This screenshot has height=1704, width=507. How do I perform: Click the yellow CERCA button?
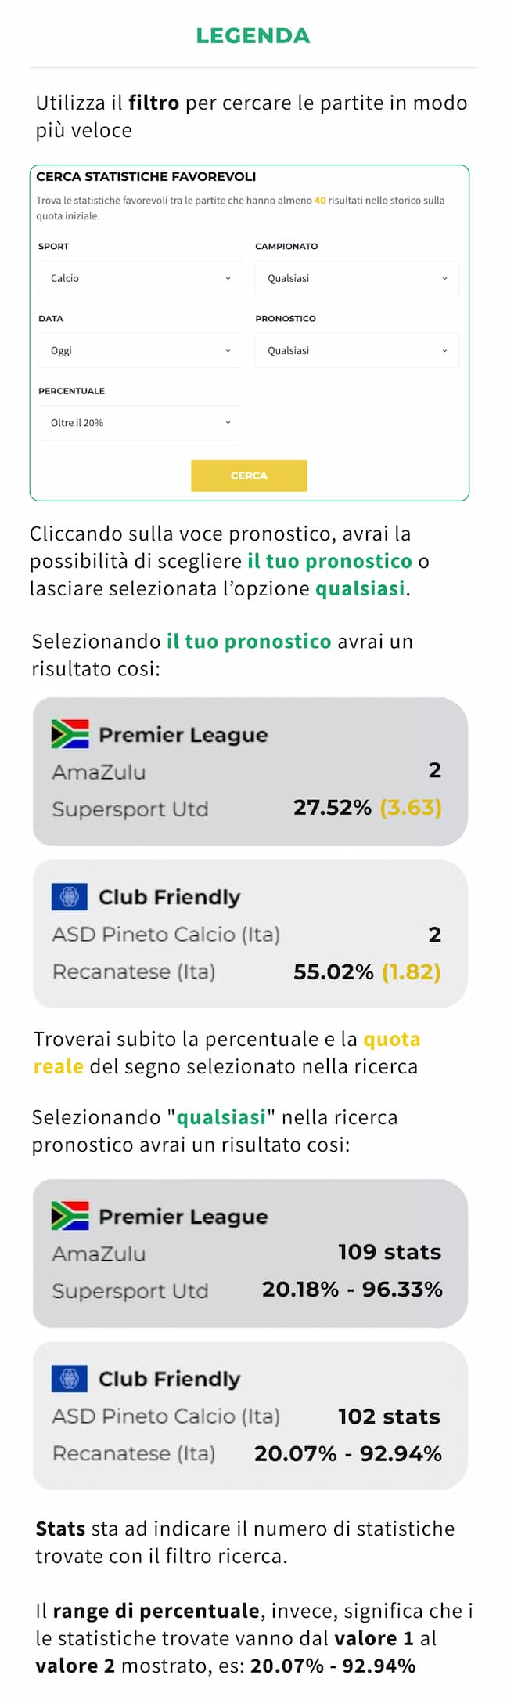pos(249,476)
